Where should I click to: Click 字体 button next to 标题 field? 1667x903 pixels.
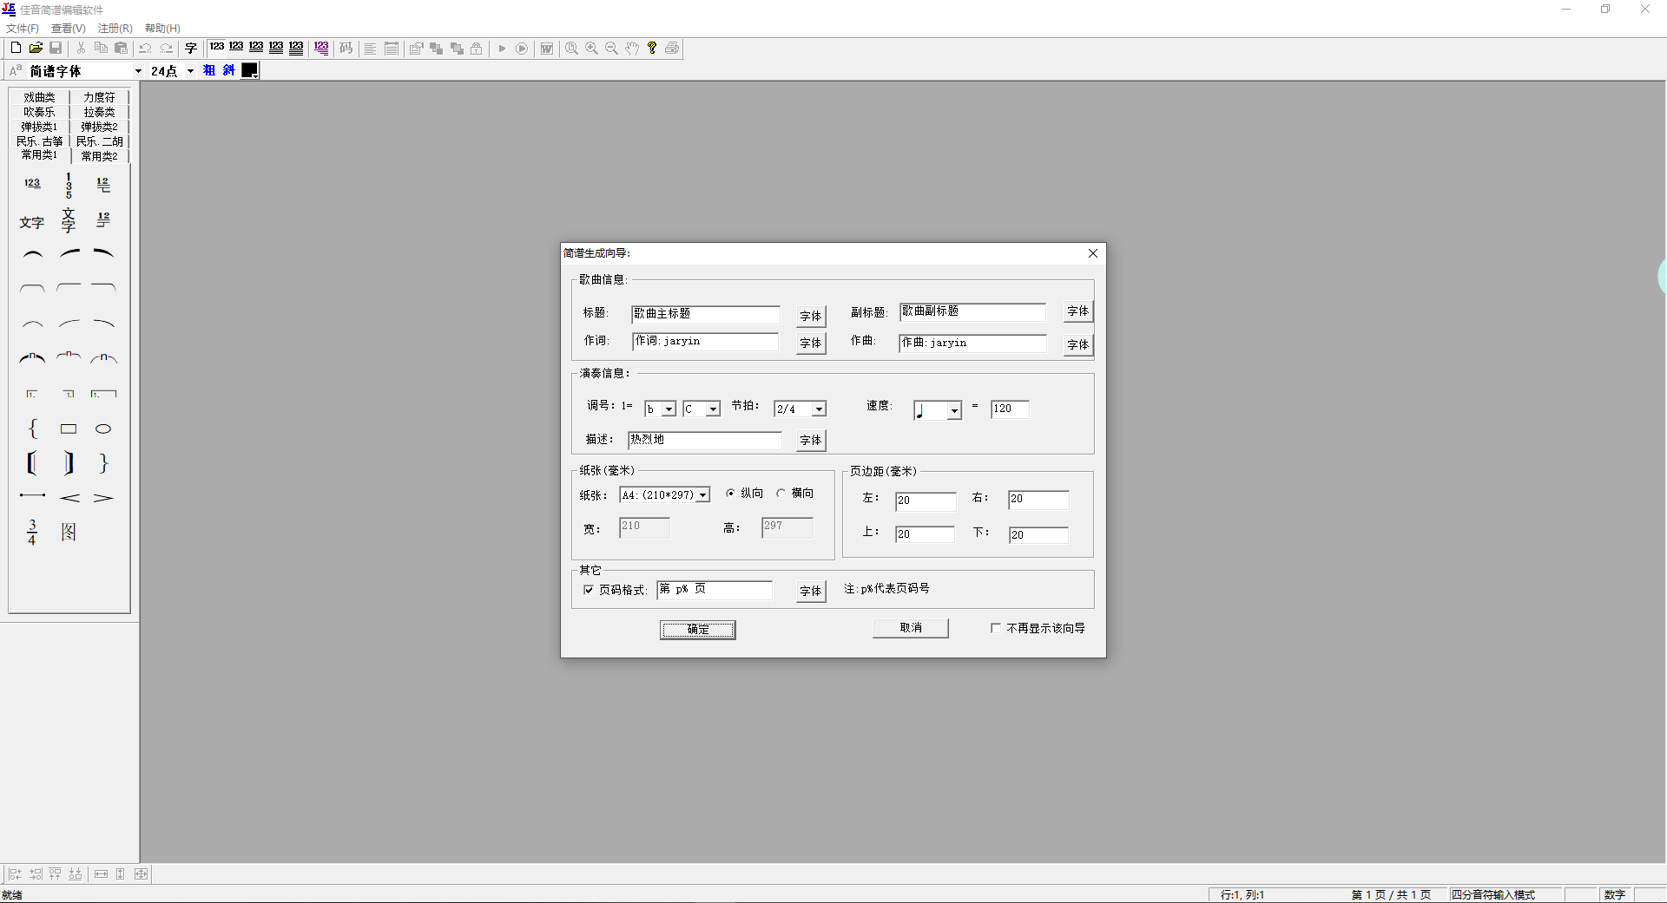pyautogui.click(x=811, y=316)
